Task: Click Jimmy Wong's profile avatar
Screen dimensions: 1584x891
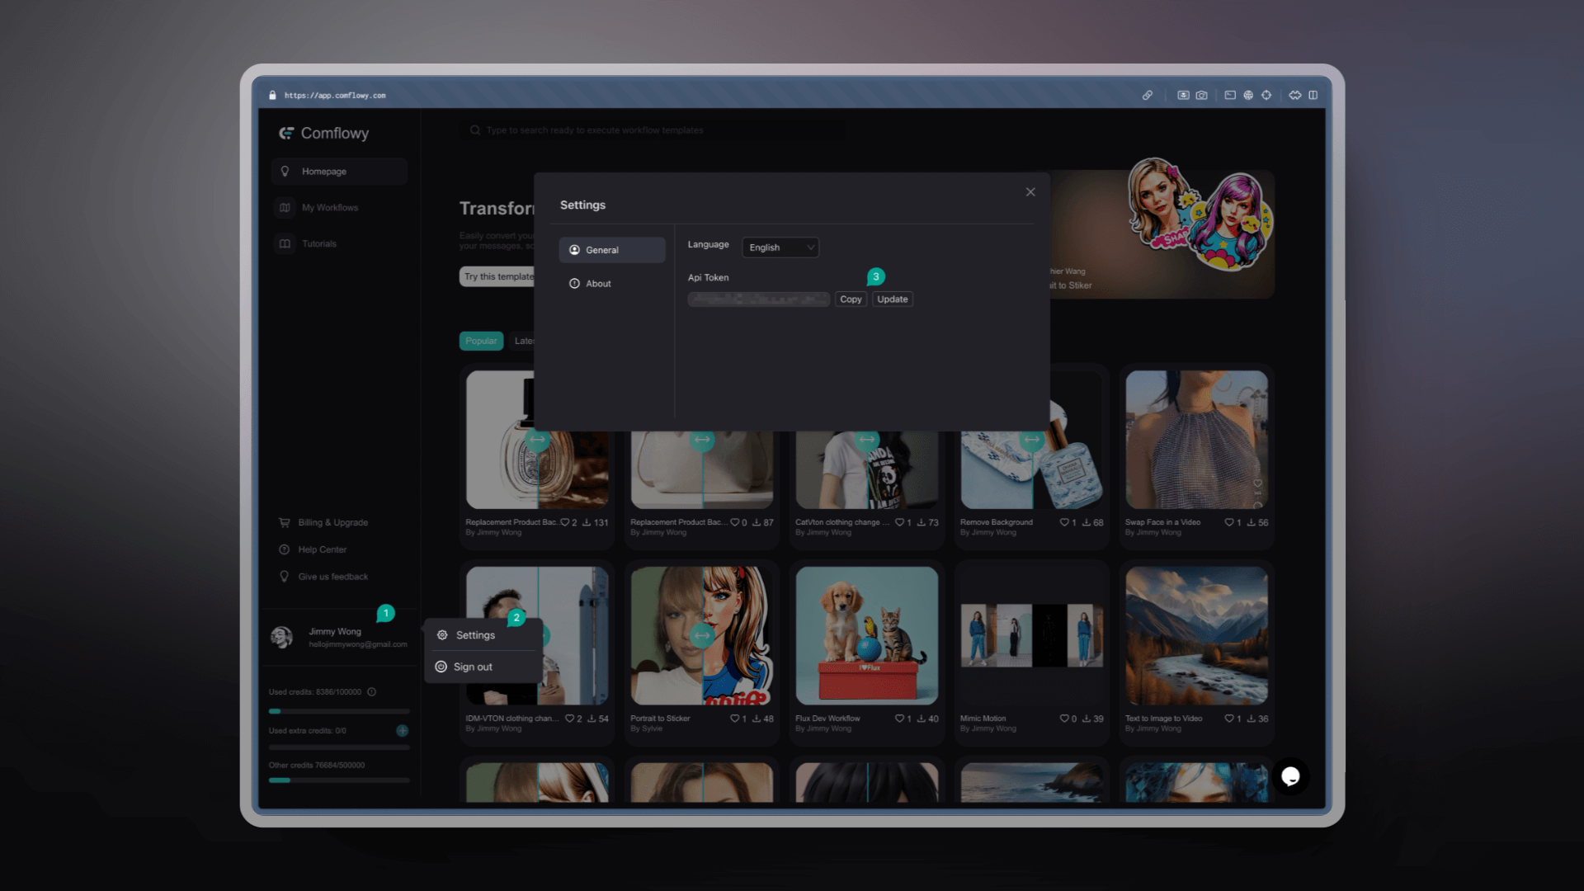Action: coord(282,637)
